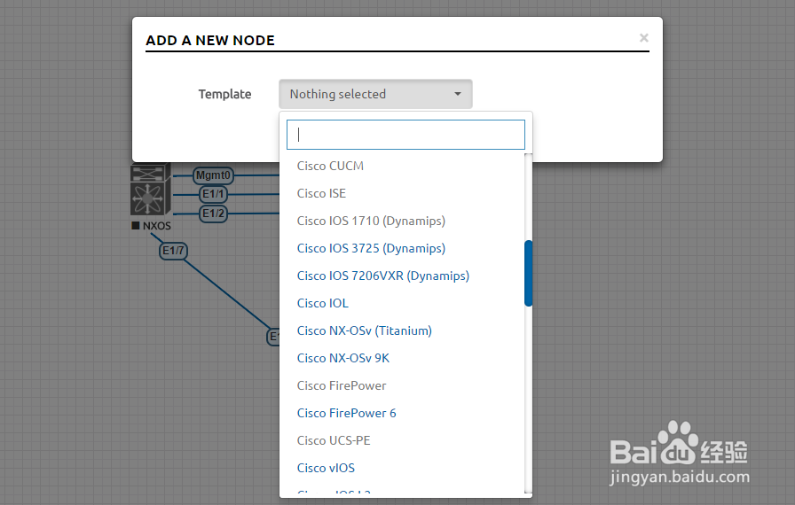Select Cisco IOS 1710 (Dynamips) option

pyautogui.click(x=371, y=221)
